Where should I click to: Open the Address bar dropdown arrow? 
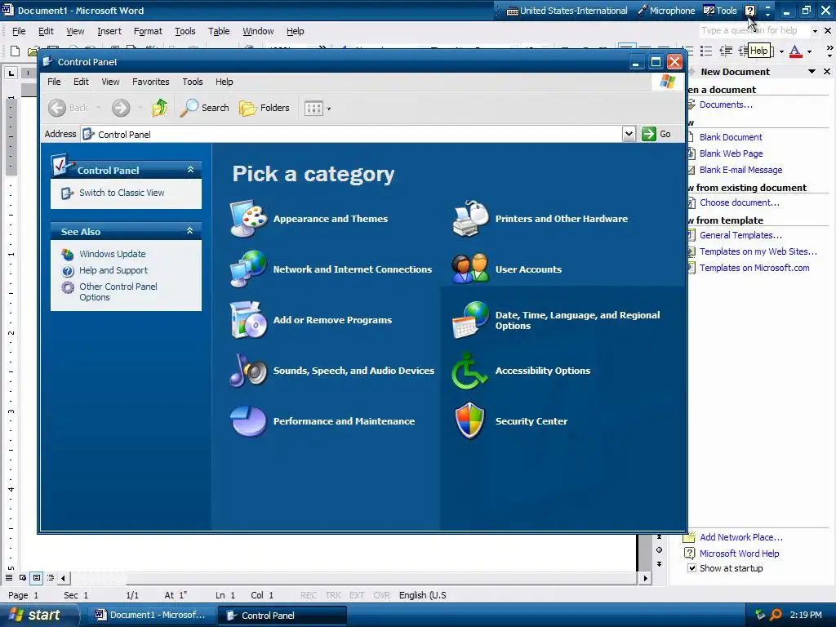pos(629,134)
